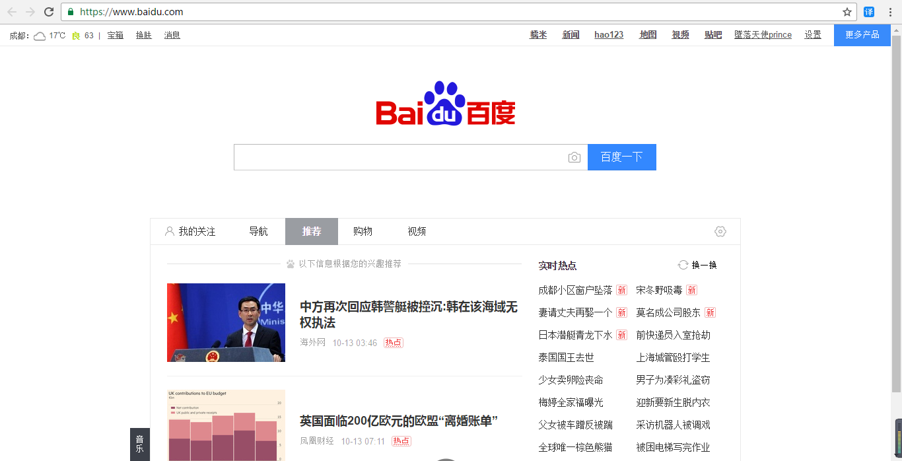The height and width of the screenshot is (461, 902).
Task: Open hot topic 梅婷全家福曝光
Action: [x=571, y=402]
